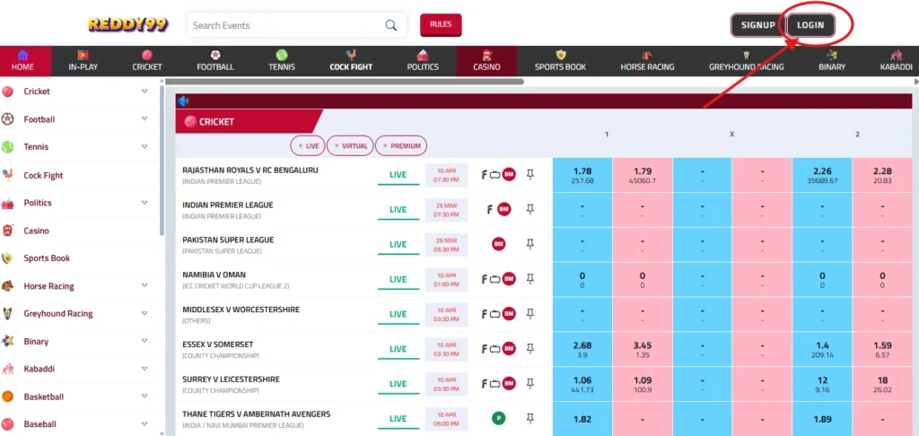Click inside the Search Events field

[287, 25]
